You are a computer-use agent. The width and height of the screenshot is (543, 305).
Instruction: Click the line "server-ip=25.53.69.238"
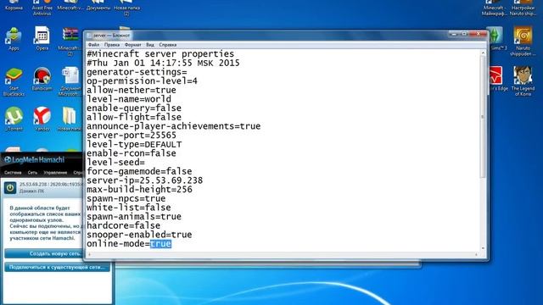145,180
